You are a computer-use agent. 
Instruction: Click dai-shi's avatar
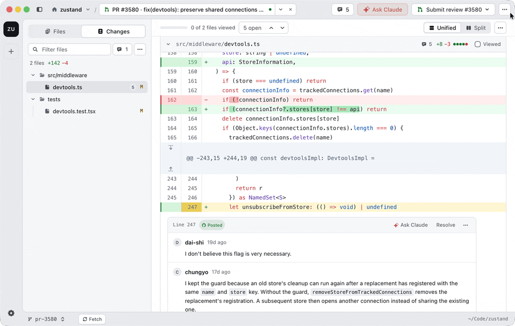[x=177, y=242]
